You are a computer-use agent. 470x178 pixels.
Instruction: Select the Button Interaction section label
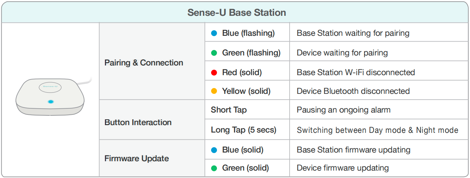138,123
